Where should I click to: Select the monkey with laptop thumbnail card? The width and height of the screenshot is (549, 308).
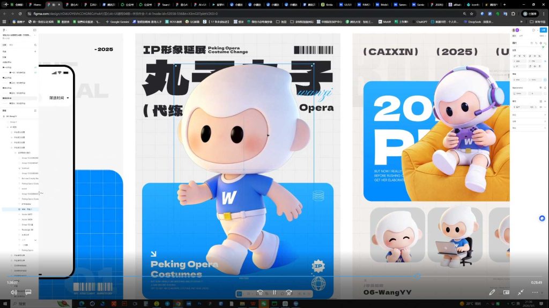point(455,235)
